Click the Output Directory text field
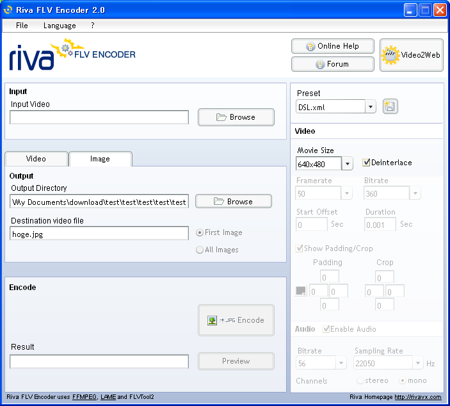Screen dimensions: 450x406 [99, 202]
